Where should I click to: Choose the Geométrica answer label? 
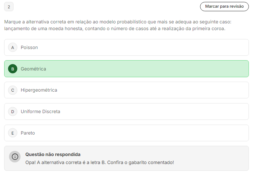click(x=33, y=69)
